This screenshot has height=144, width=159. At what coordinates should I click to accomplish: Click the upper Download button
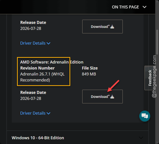click(x=102, y=26)
